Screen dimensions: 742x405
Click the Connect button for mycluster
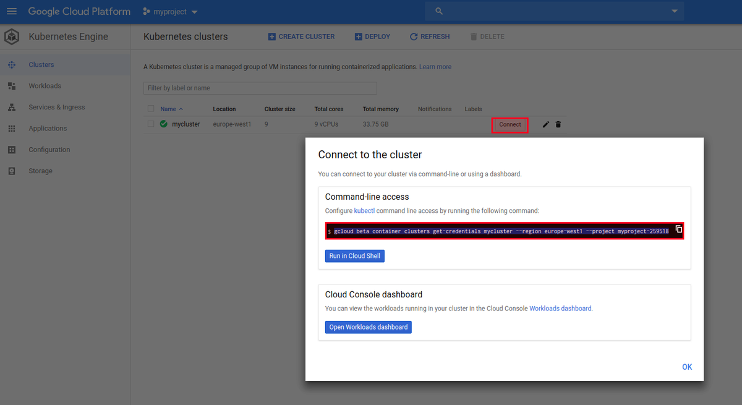click(x=510, y=124)
